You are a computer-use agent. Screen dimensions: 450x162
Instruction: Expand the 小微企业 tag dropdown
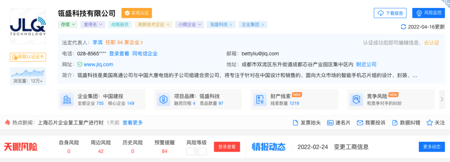(190, 25)
